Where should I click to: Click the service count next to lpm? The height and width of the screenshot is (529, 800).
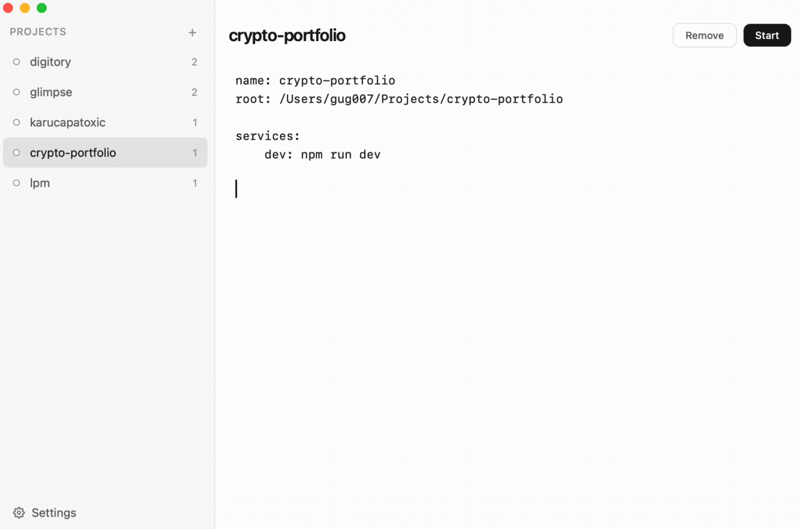click(x=195, y=183)
